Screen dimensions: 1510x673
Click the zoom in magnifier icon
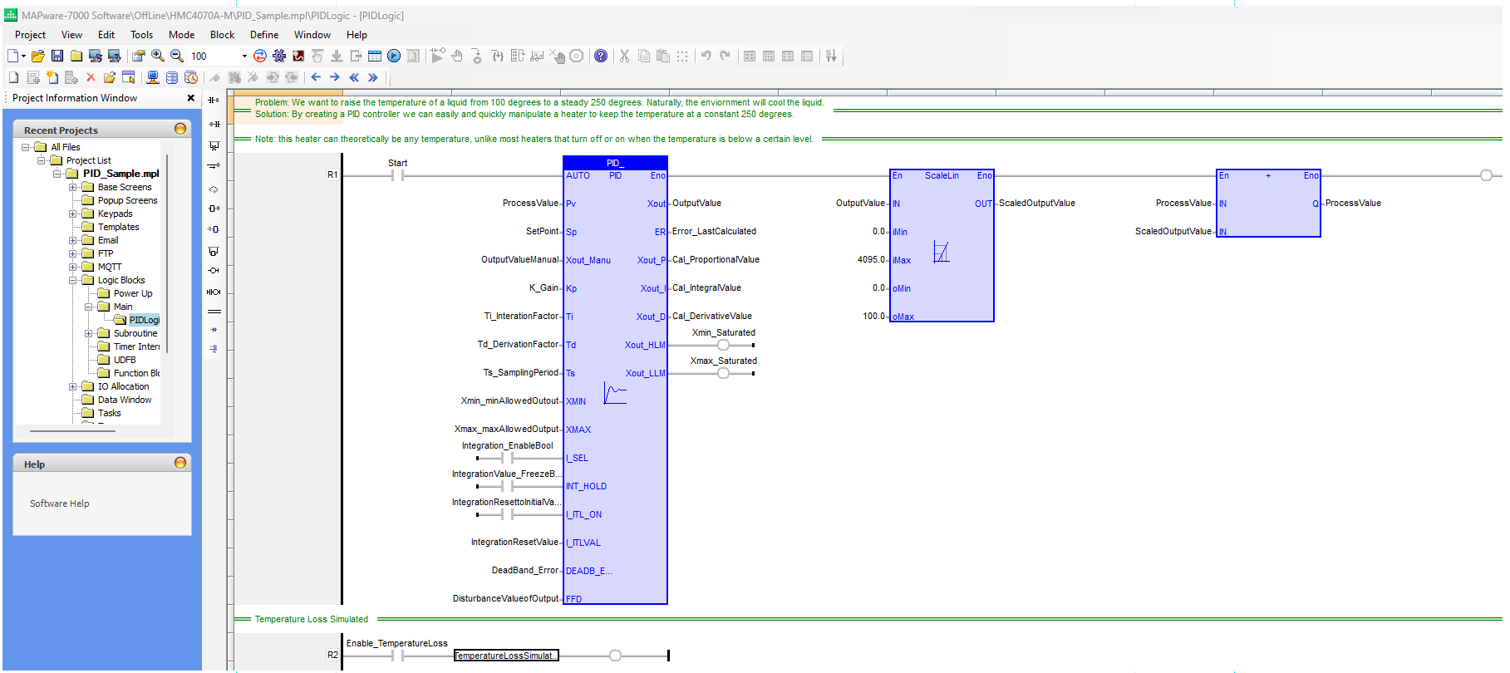(x=158, y=56)
